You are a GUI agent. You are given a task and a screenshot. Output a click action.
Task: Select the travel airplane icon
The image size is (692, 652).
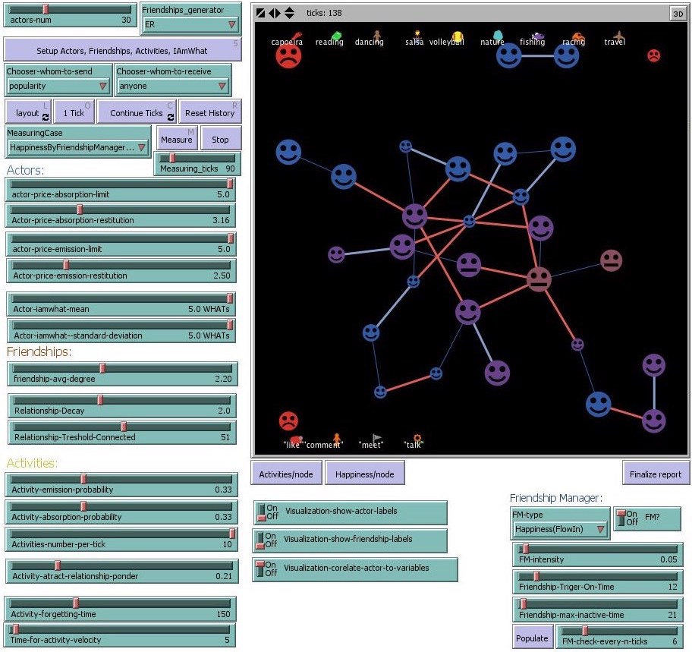[x=620, y=35]
